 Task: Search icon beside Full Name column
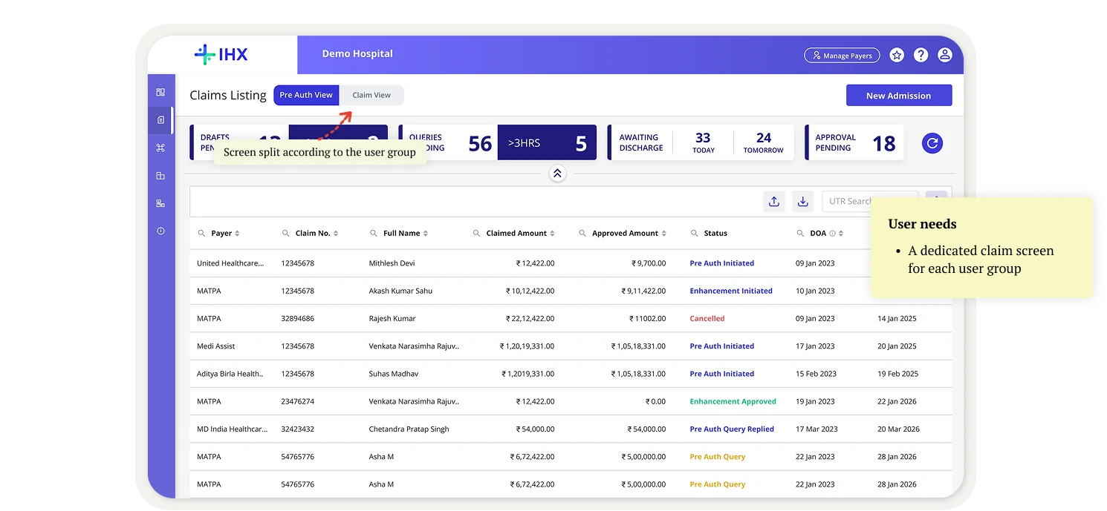pos(374,233)
